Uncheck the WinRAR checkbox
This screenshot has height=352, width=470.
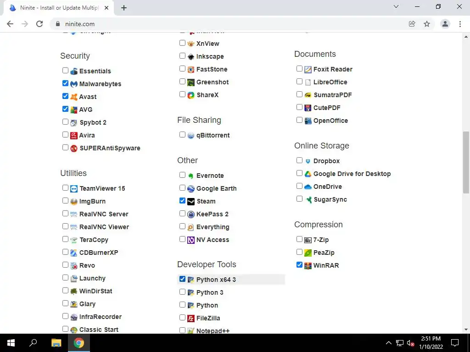tap(299, 265)
